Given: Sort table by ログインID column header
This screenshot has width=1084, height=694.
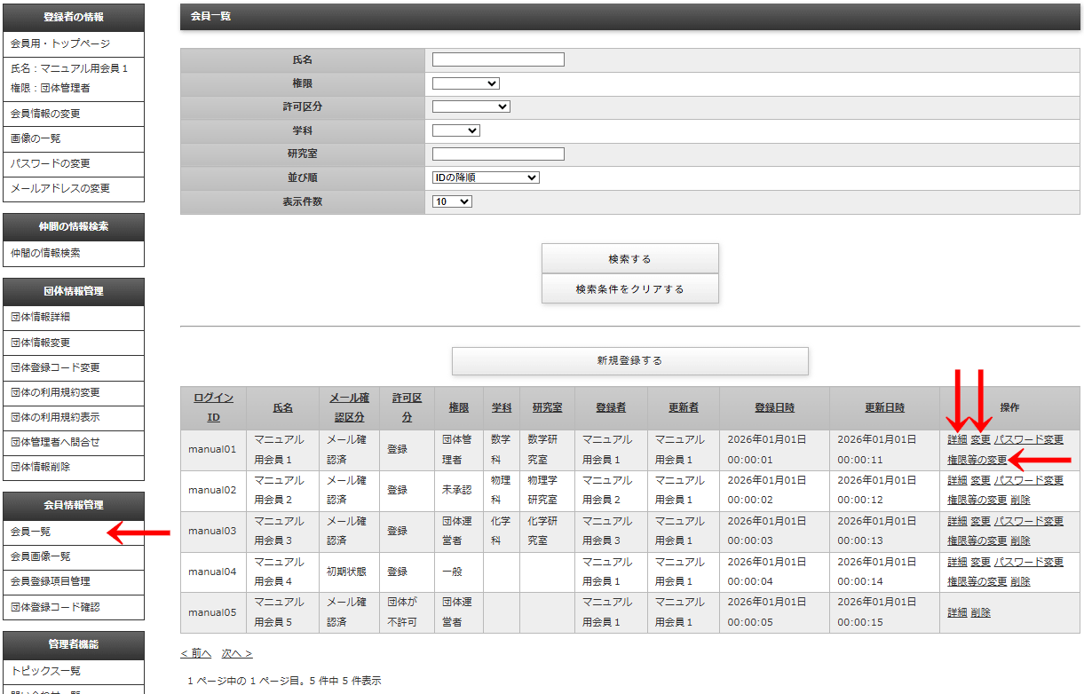Looking at the screenshot, I should point(213,406).
